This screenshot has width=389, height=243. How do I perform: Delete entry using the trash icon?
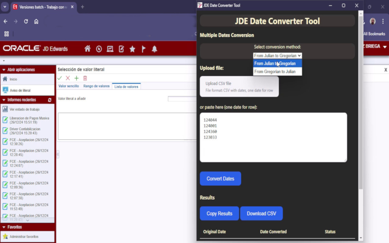(x=85, y=78)
